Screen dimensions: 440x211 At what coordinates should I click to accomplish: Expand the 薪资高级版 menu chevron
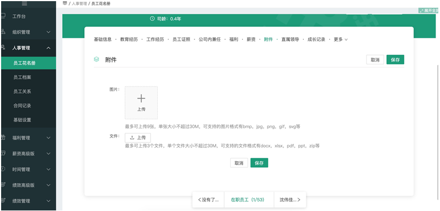(x=49, y=154)
